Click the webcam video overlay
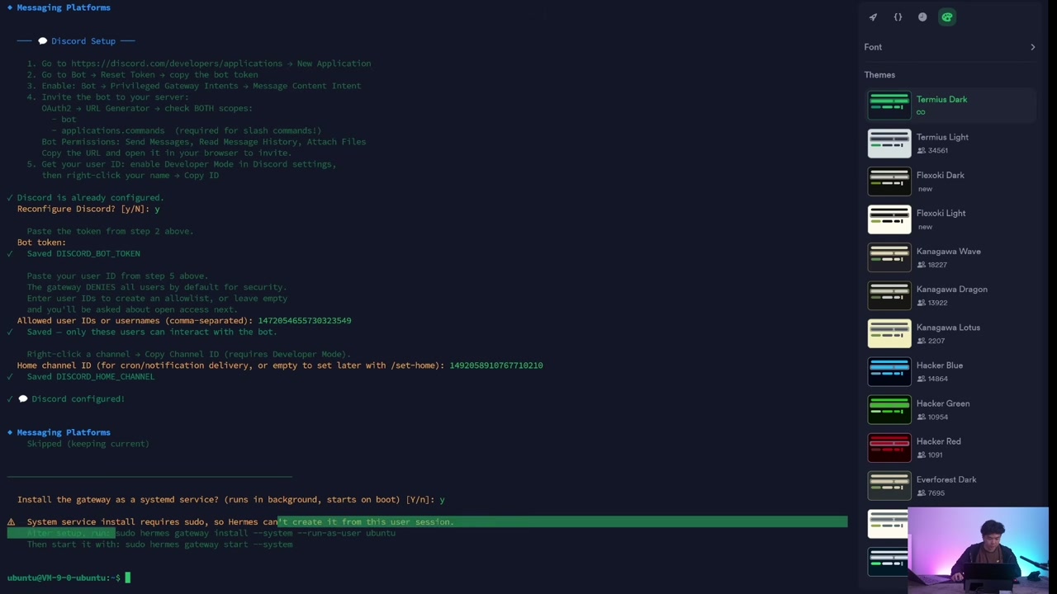1057x594 pixels. point(978,549)
